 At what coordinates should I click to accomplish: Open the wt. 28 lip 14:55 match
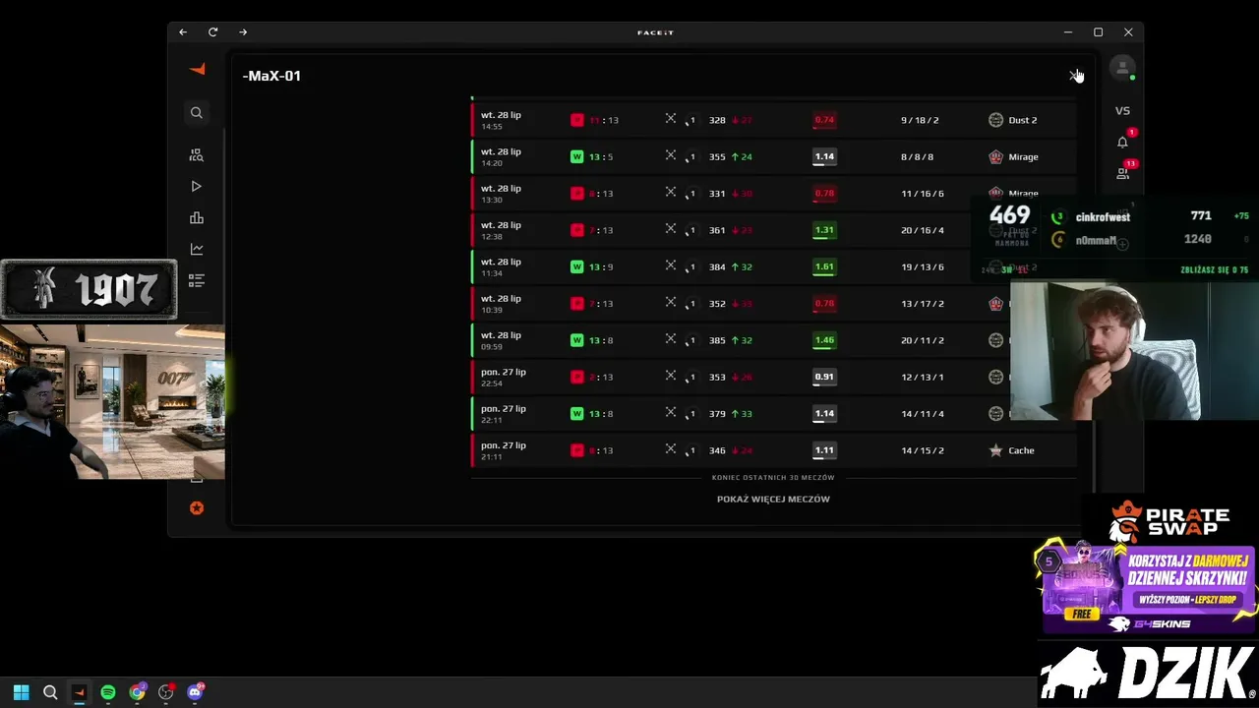(773, 120)
